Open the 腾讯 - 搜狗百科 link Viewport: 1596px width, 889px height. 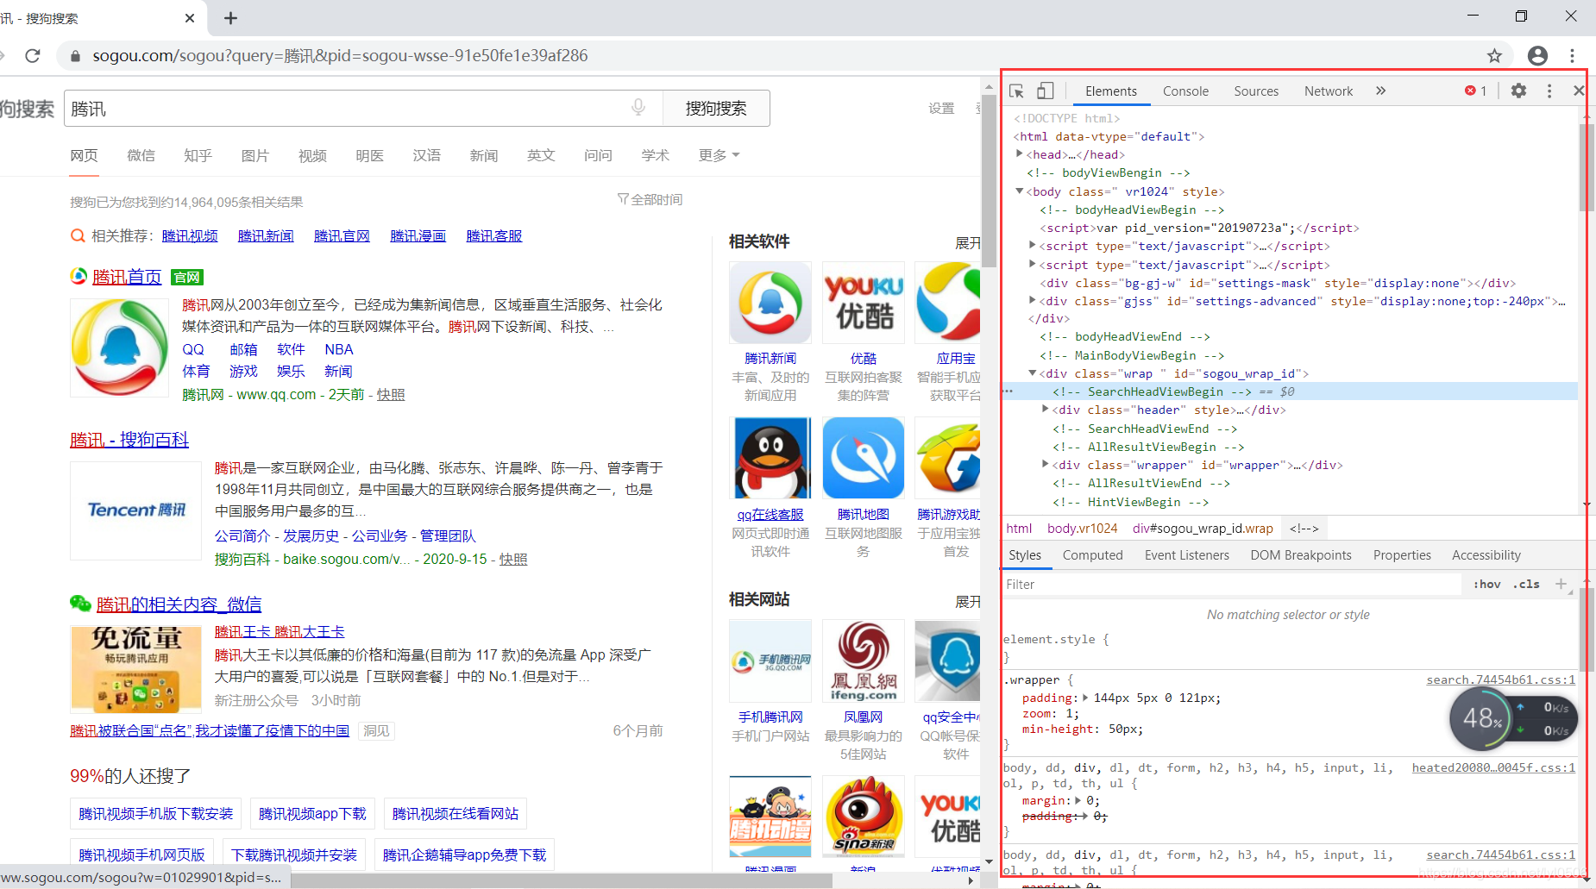129,440
